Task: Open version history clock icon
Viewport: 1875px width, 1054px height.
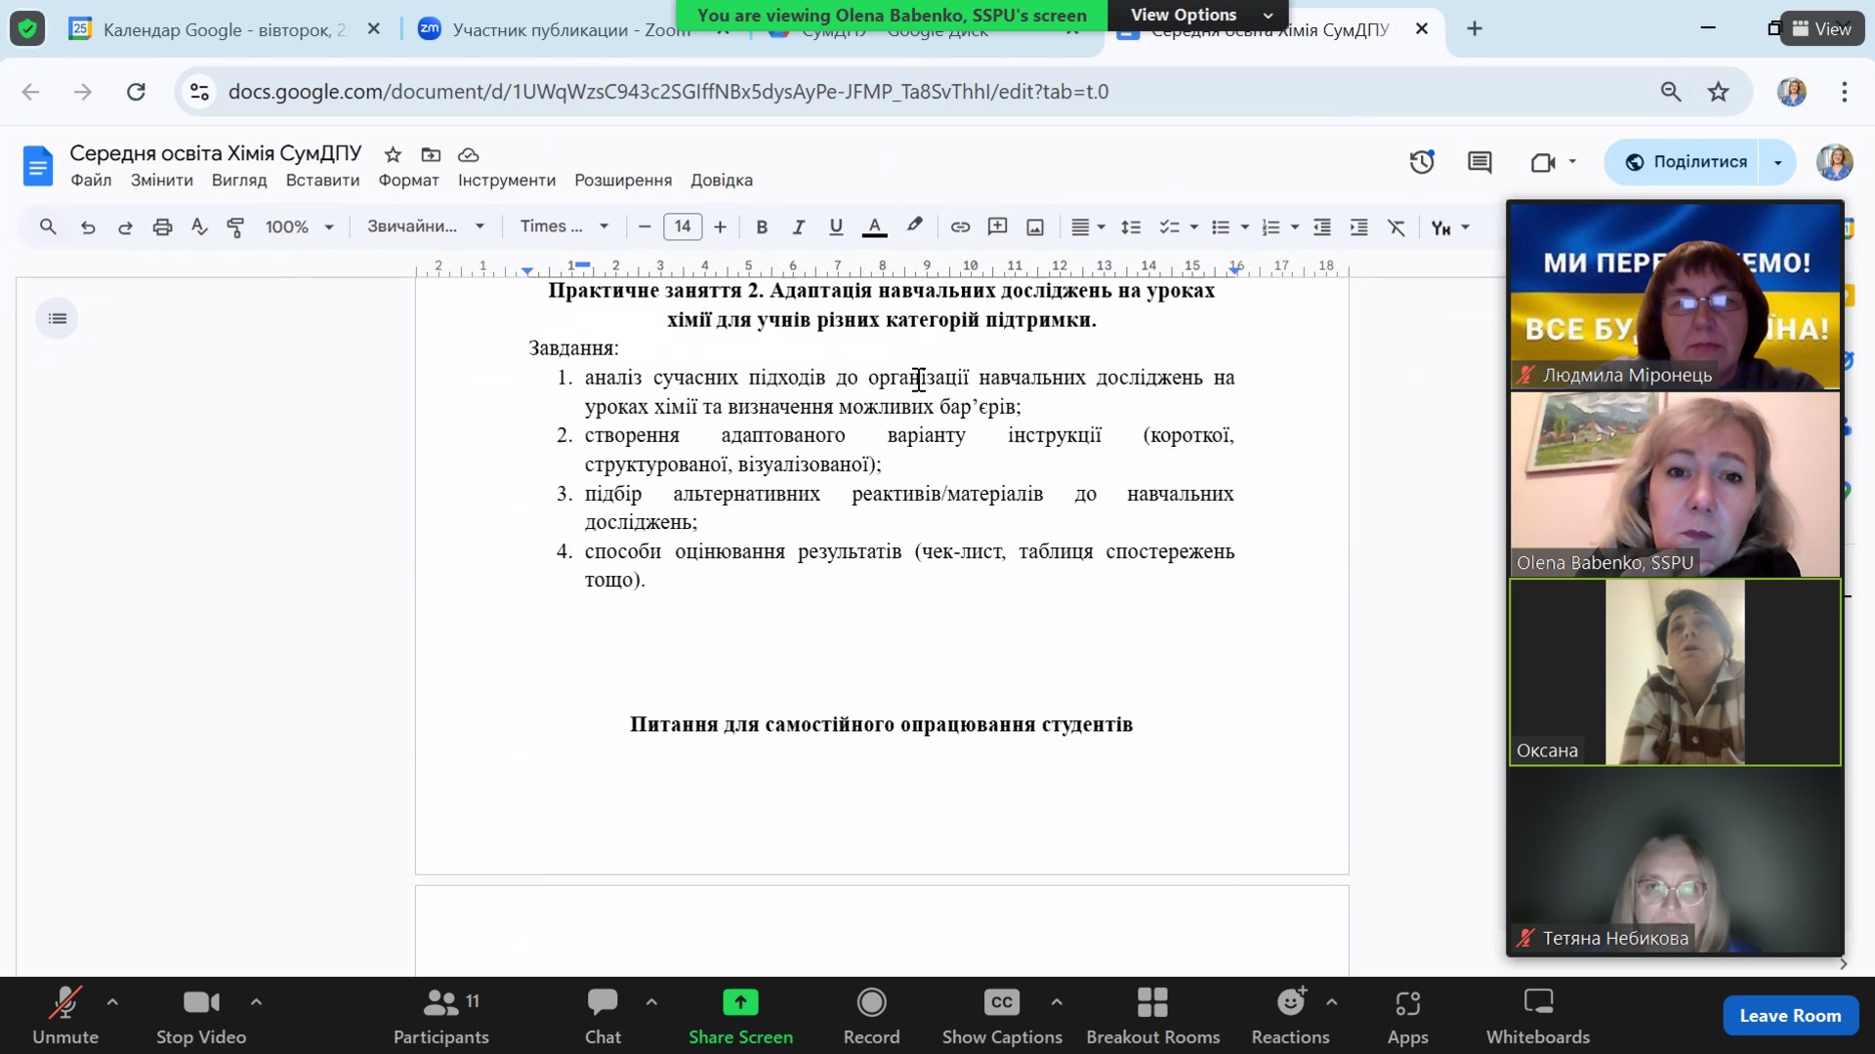Action: 1422,162
